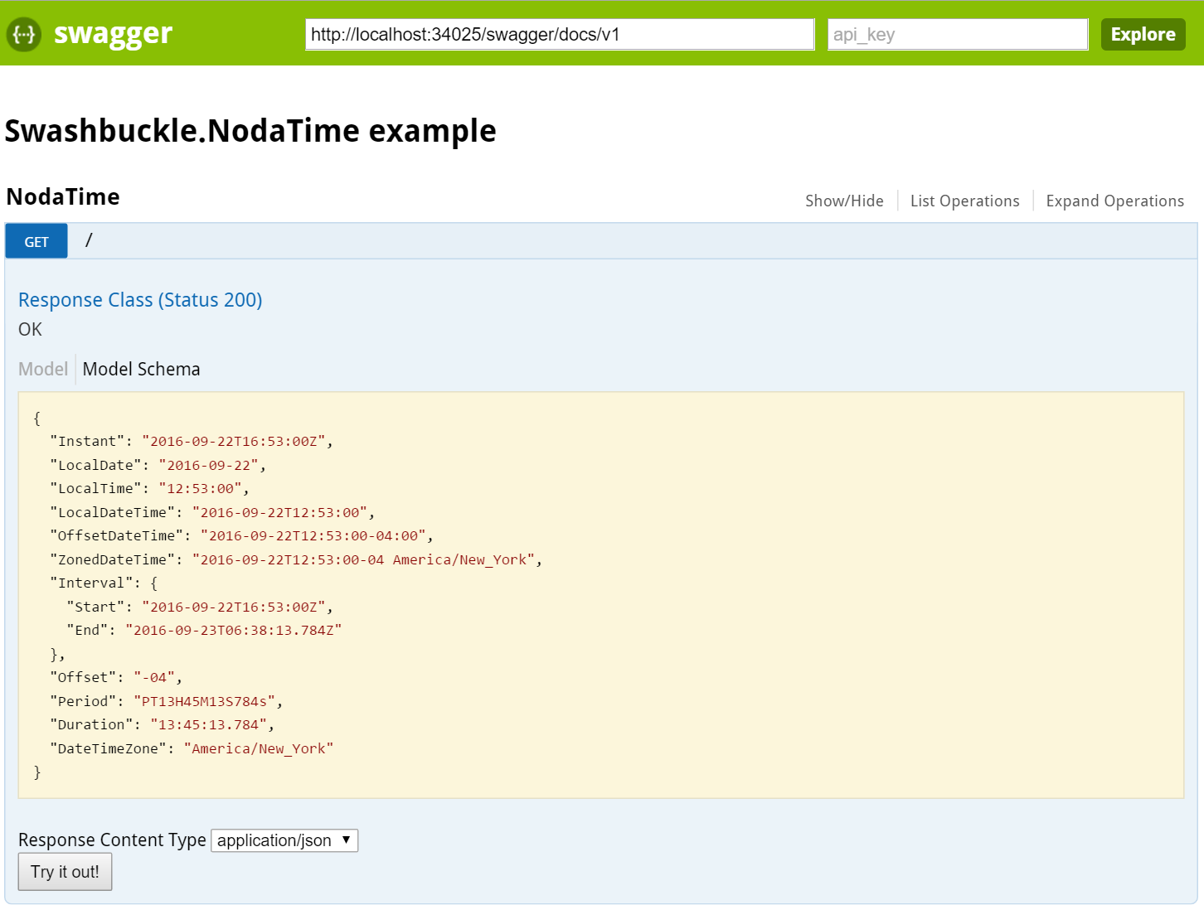Click Expand Operations link
The width and height of the screenshot is (1204, 905).
pos(1114,201)
